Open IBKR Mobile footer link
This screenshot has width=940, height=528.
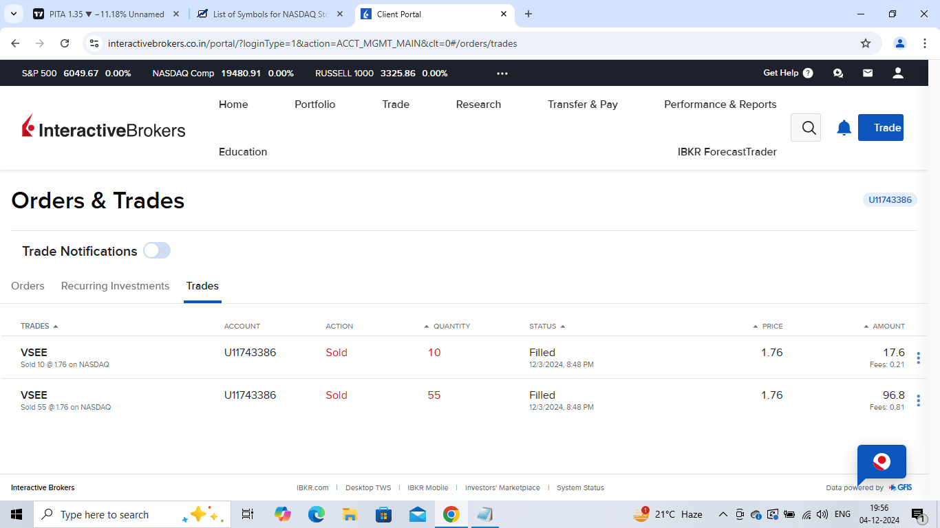pos(428,487)
